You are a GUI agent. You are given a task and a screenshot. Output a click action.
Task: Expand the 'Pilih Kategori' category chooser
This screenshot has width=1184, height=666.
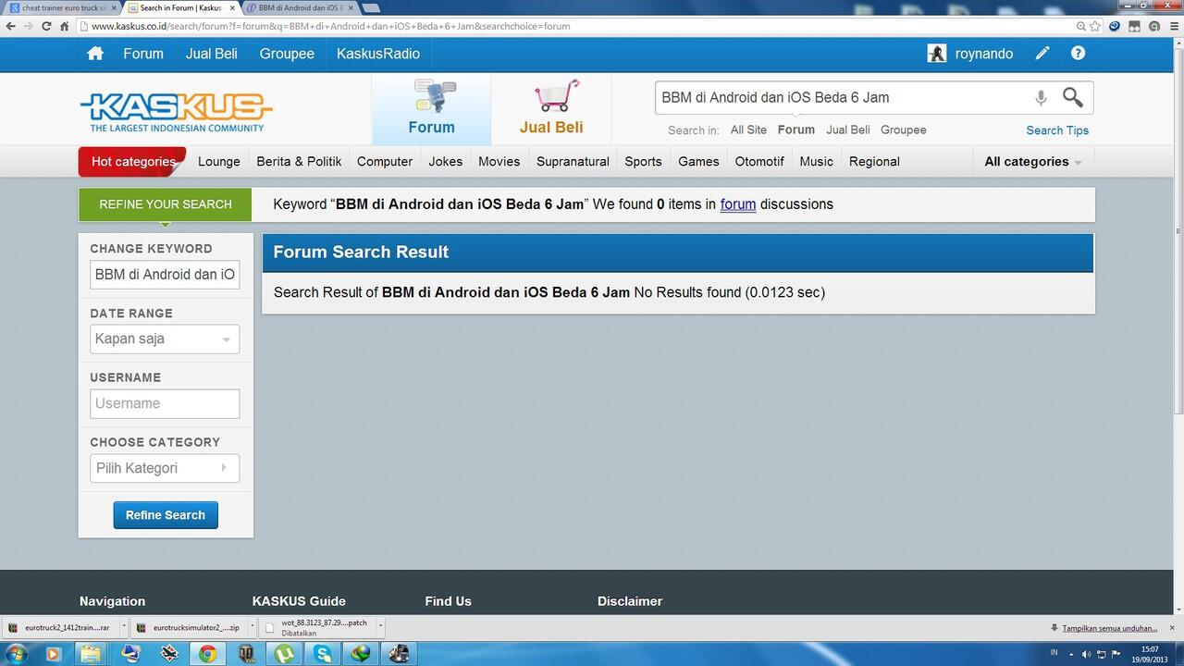tap(165, 468)
